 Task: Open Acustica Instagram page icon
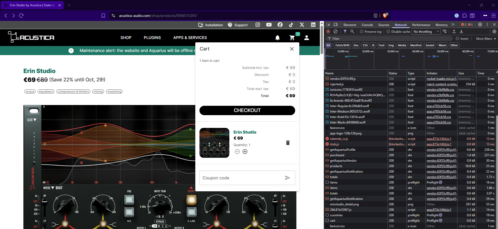pyautogui.click(x=258, y=25)
